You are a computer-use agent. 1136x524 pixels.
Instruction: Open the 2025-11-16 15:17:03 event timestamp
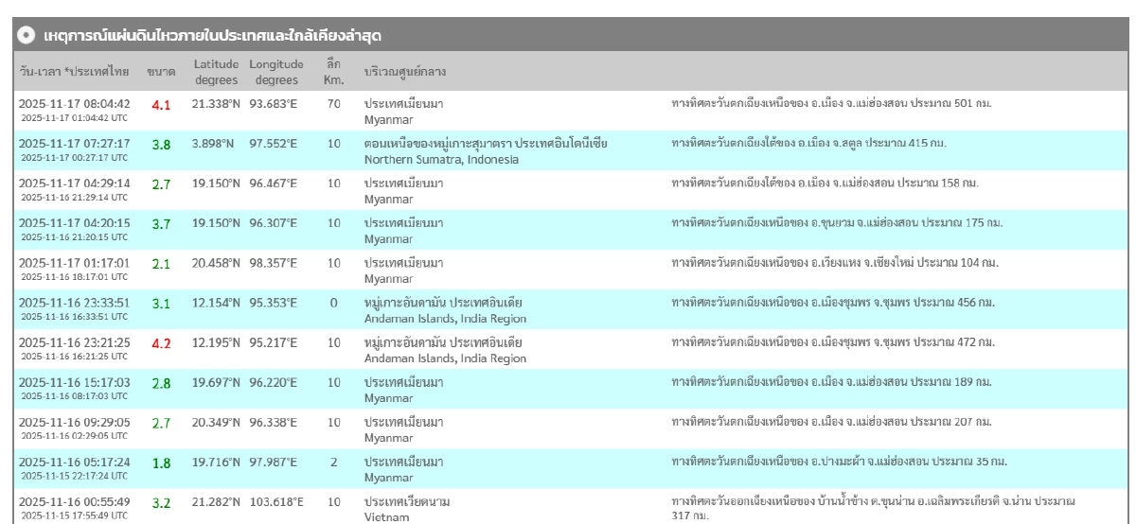pyautogui.click(x=74, y=382)
